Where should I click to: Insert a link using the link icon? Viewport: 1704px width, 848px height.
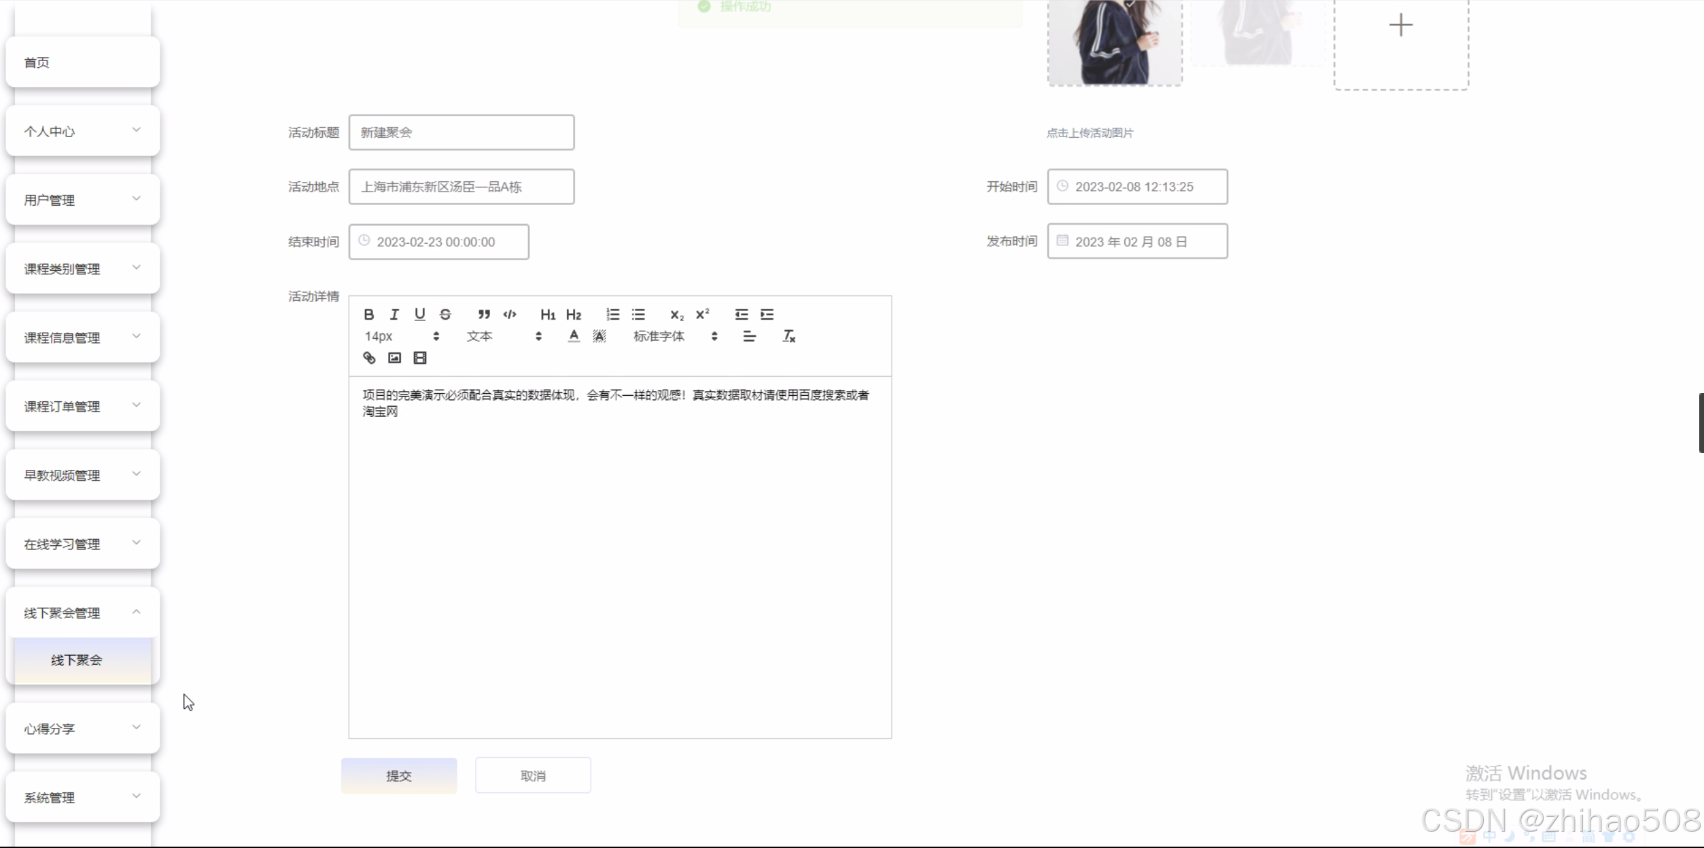click(x=369, y=358)
